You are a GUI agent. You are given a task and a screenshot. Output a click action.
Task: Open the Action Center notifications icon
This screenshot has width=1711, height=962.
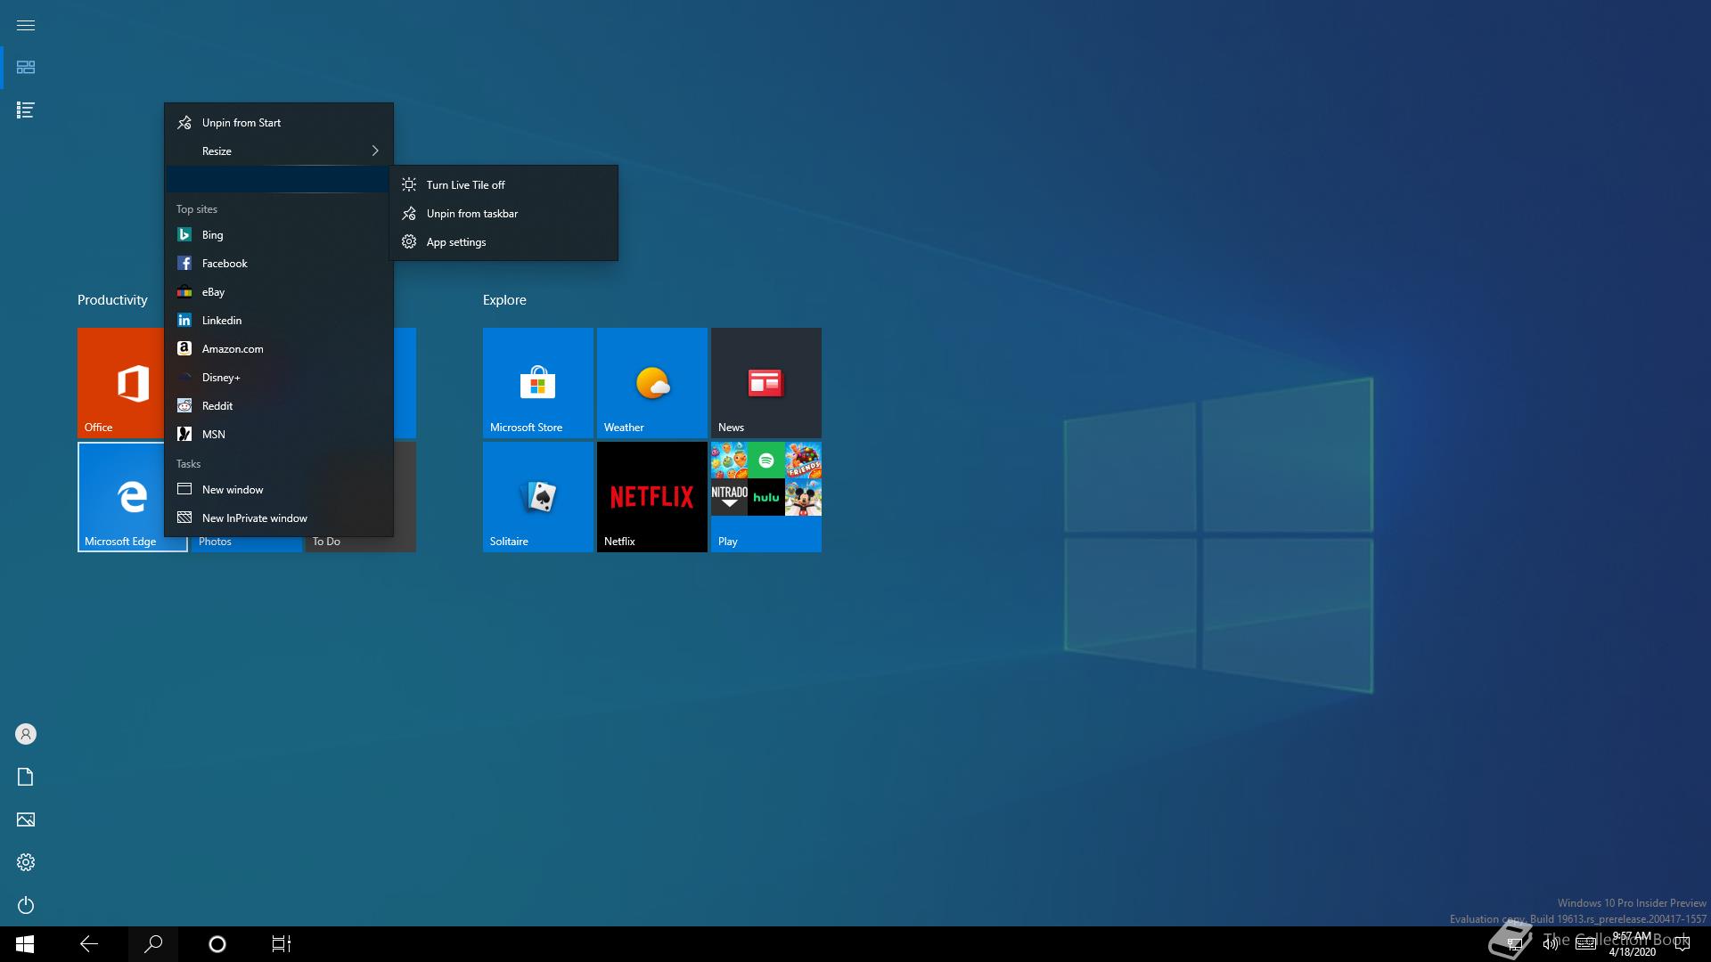(x=1682, y=944)
